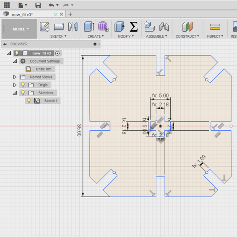Click the 35.00 dimension label

[x=79, y=130]
